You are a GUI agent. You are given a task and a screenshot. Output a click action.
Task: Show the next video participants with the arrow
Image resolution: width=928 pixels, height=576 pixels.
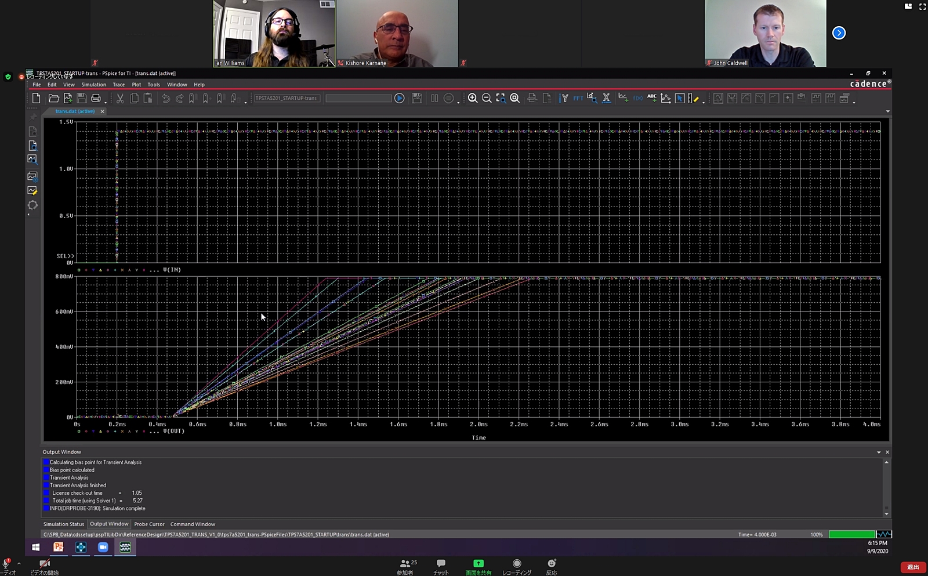(x=839, y=33)
